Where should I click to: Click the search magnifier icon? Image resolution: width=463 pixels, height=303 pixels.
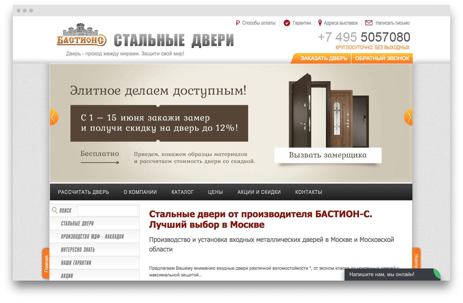coord(55,210)
